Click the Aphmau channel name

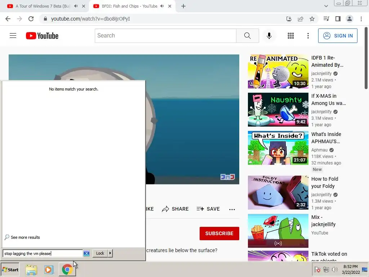click(319, 150)
